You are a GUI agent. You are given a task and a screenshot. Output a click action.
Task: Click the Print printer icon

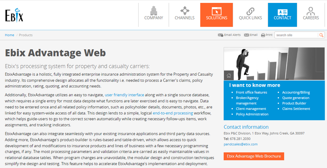pyautogui.click(x=263, y=35)
